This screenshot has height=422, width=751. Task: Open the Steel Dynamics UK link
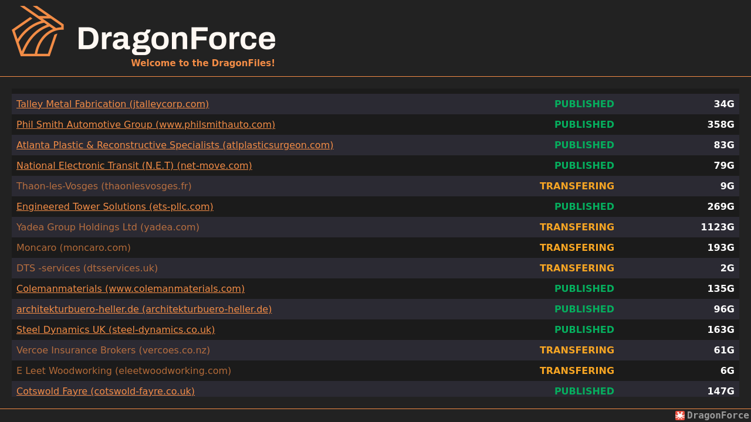pos(116,329)
